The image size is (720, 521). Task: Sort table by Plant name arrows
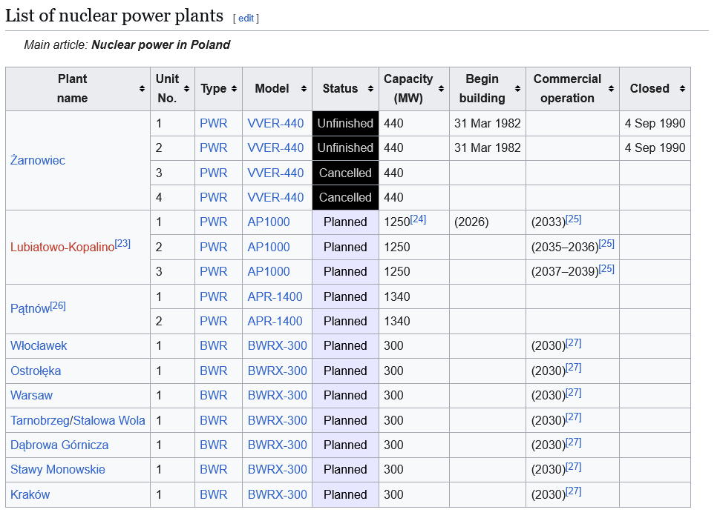tap(142, 88)
